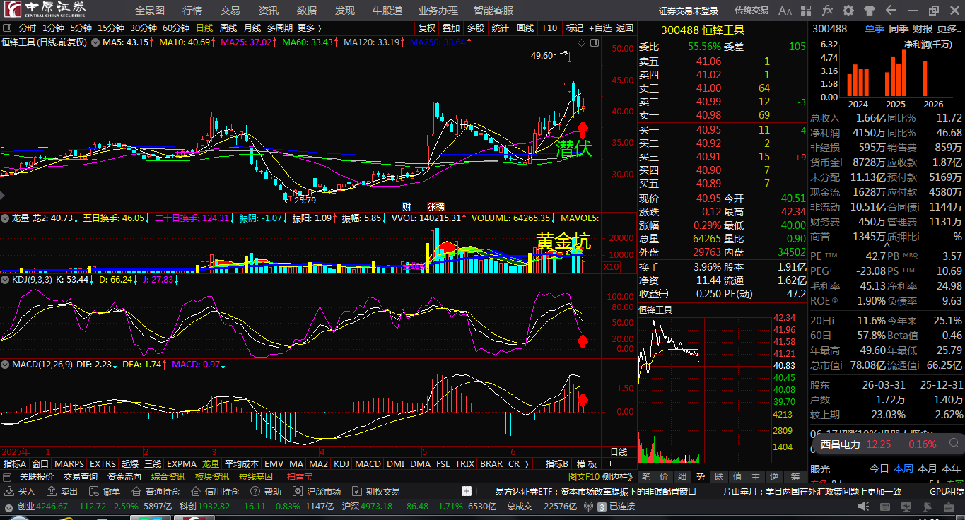
Task: Click the 日线 label at the chart corner
Action: click(619, 451)
